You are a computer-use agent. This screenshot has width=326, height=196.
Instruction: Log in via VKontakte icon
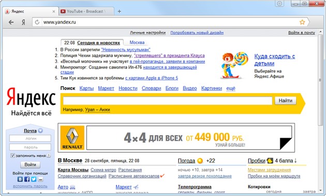coord(20,179)
